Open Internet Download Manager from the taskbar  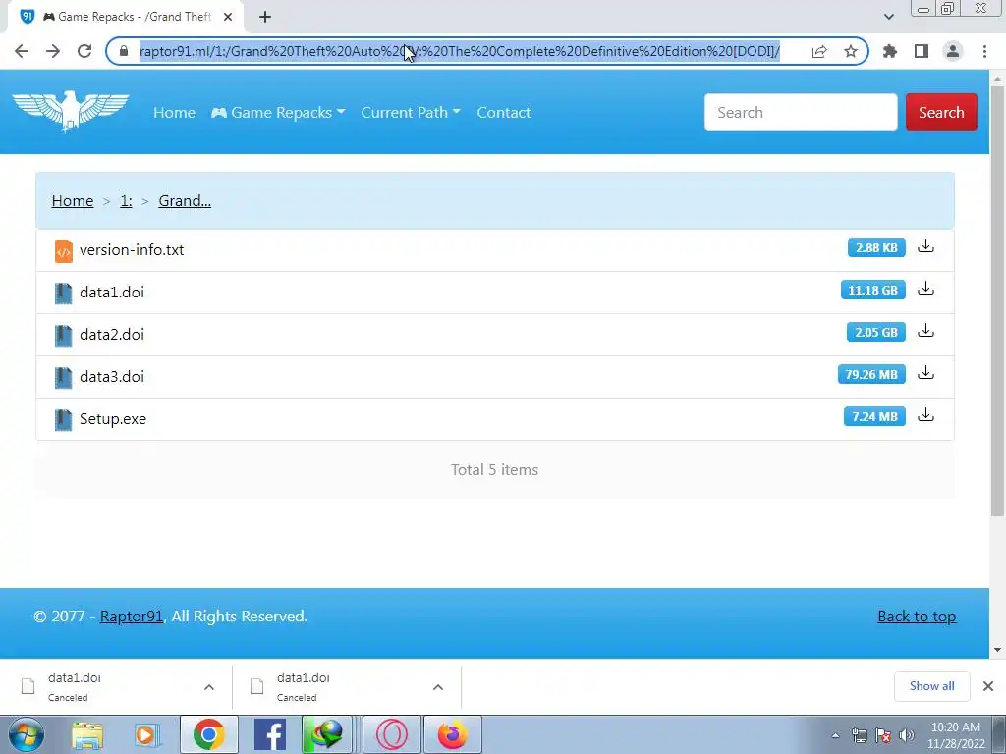coord(327,734)
